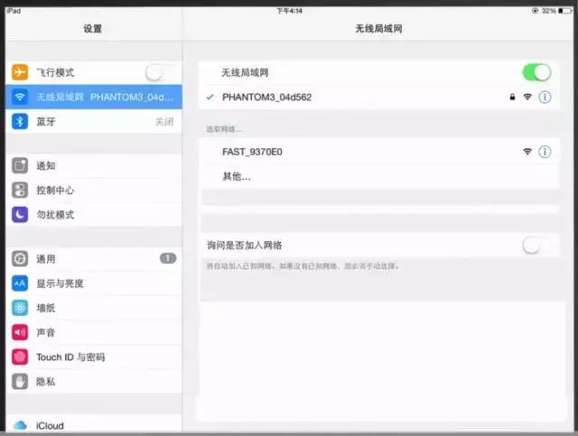
Task: Open Privacy settings (隐私)
Action: click(x=90, y=382)
